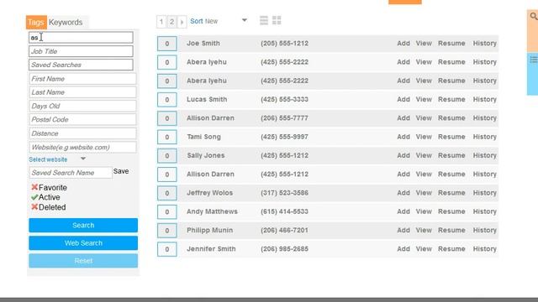Click phone number '(206) 555-7777'
538x302 pixels.
284,118
